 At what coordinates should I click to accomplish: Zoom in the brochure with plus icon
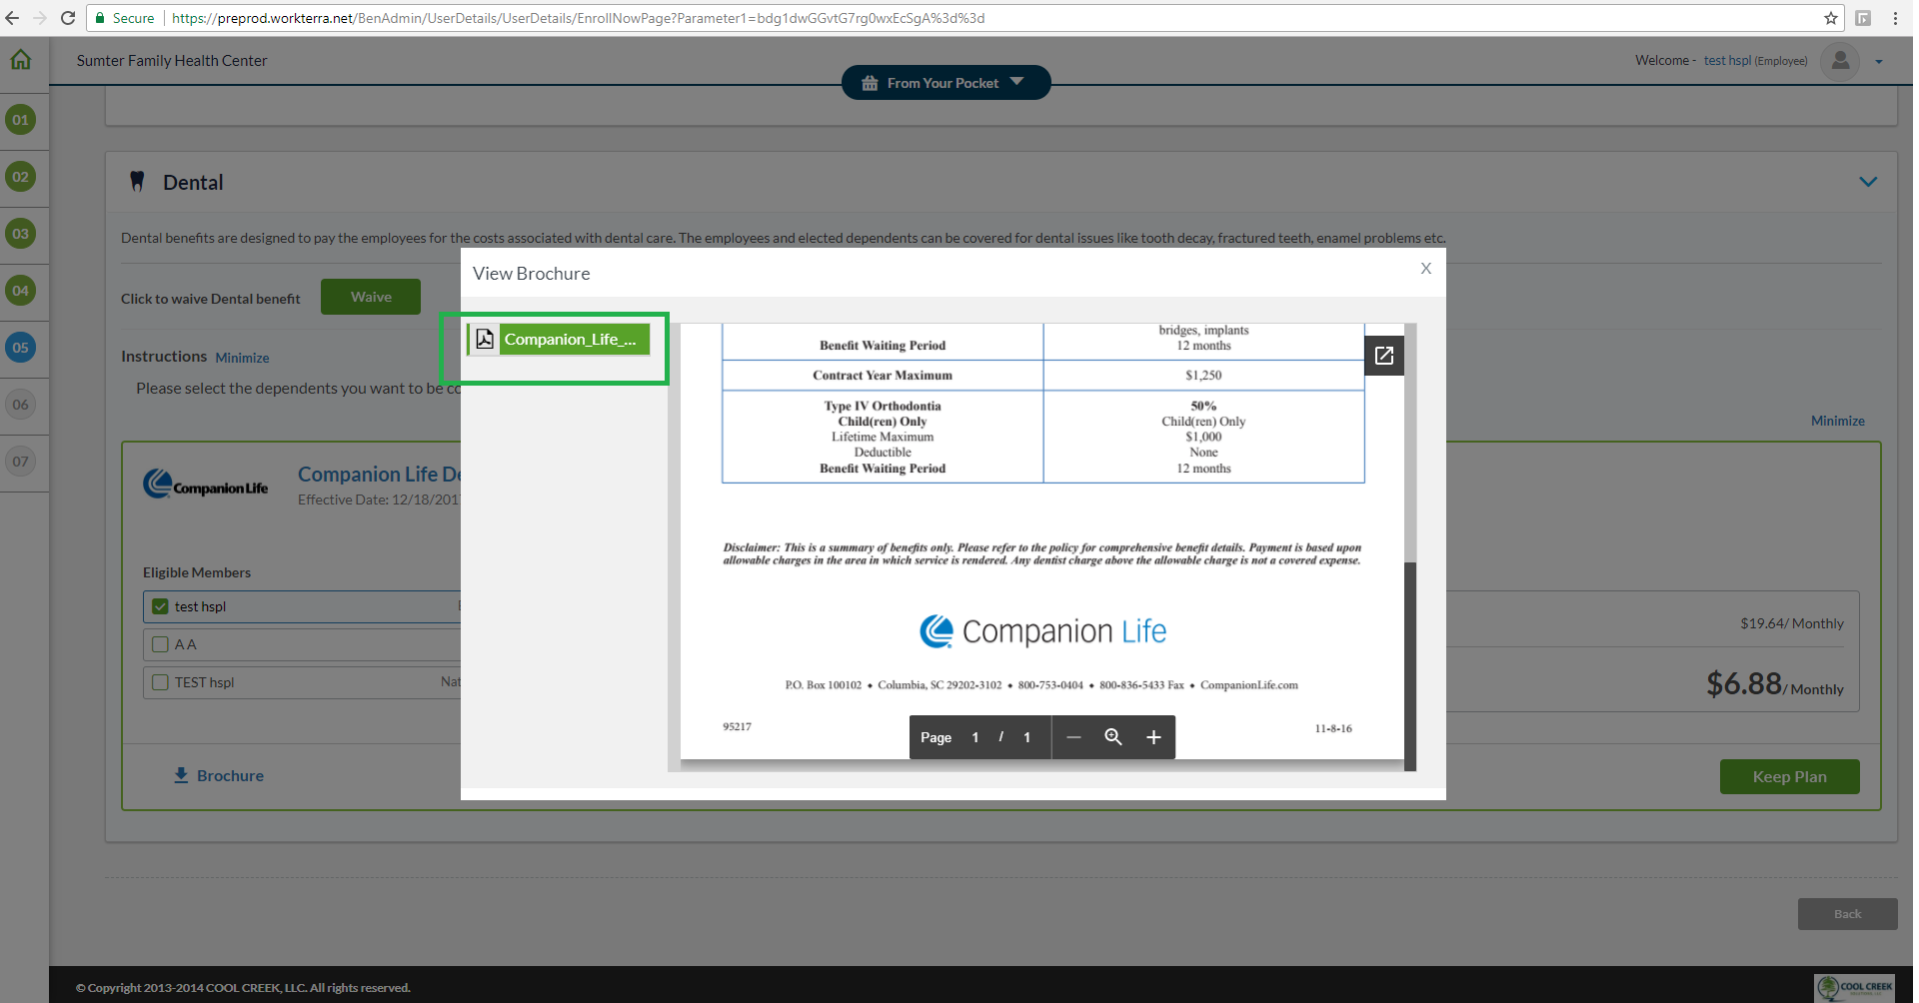tap(1153, 737)
